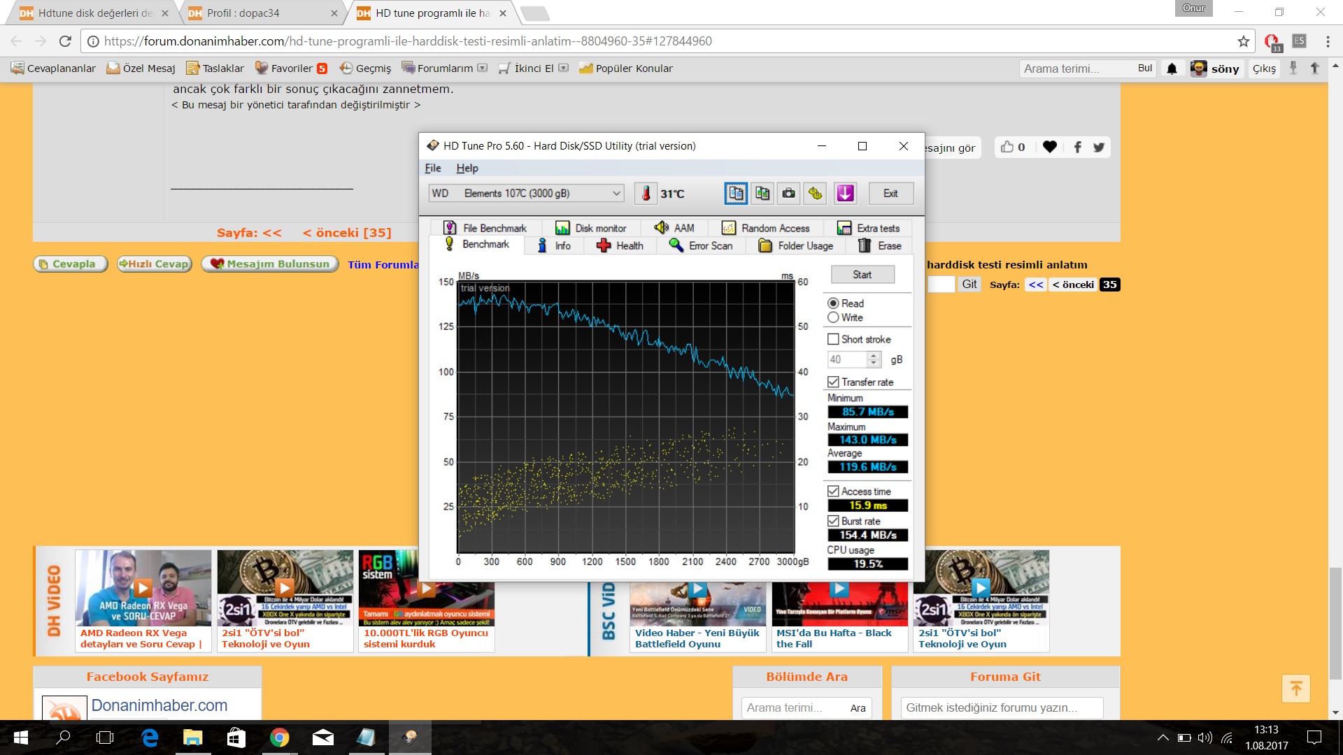1343x755 pixels.
Task: Click the camera save screenshot icon in HD Tune
Action: coord(788,194)
